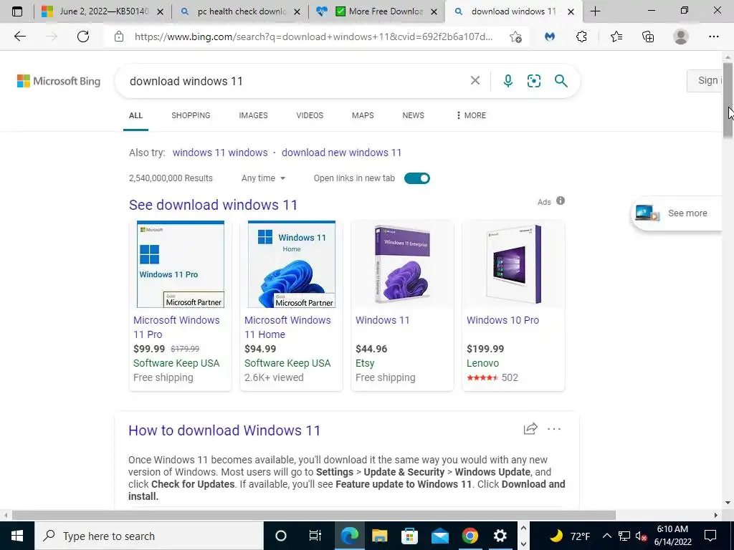Switch to NEWS results tab
This screenshot has width=734, height=550.
(x=414, y=115)
